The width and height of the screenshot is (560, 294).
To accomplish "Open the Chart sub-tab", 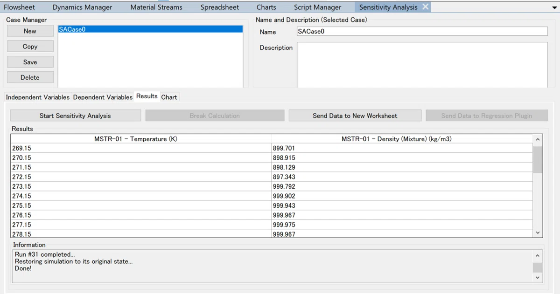I will point(169,97).
